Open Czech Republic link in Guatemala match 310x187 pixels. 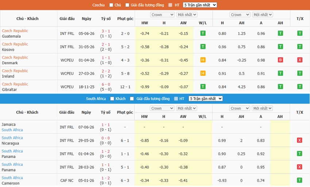pyautogui.click(x=15, y=31)
